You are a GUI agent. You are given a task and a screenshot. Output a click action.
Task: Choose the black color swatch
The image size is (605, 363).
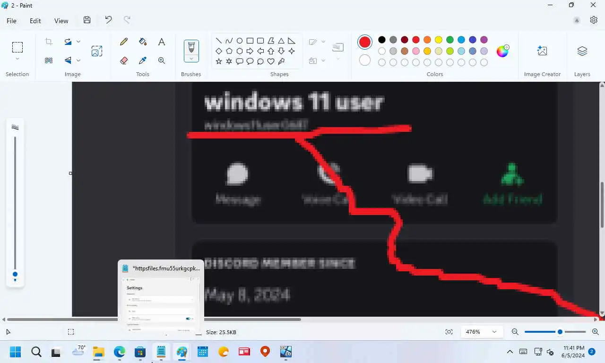point(382,40)
